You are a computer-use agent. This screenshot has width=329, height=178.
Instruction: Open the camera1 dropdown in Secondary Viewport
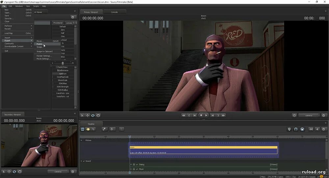[58, 172]
